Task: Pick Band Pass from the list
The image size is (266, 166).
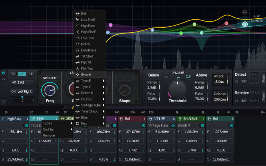Action: (x=90, y=50)
